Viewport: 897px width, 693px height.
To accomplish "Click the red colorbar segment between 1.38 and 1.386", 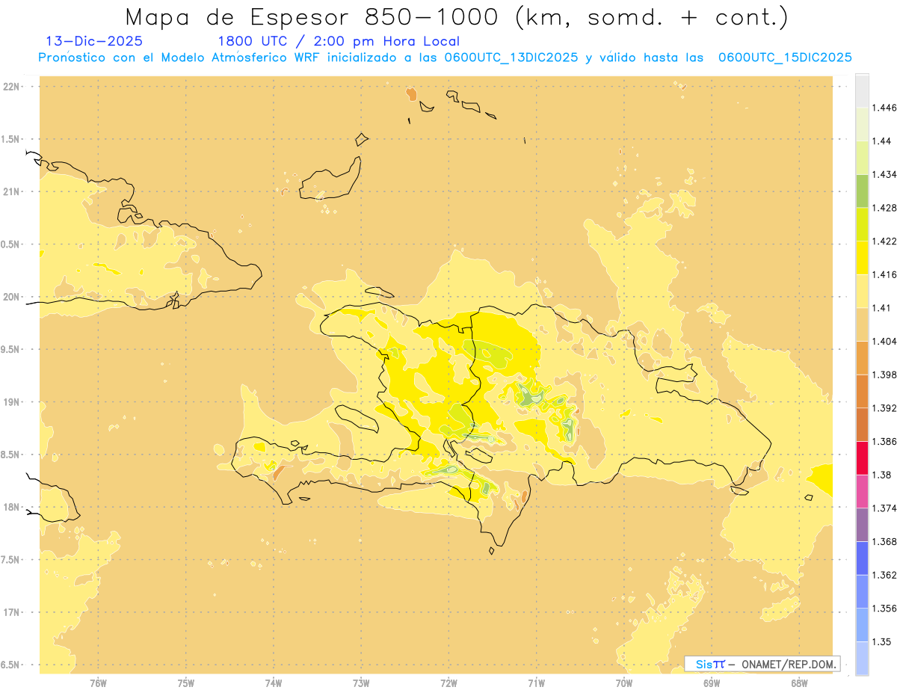I will point(862,458).
